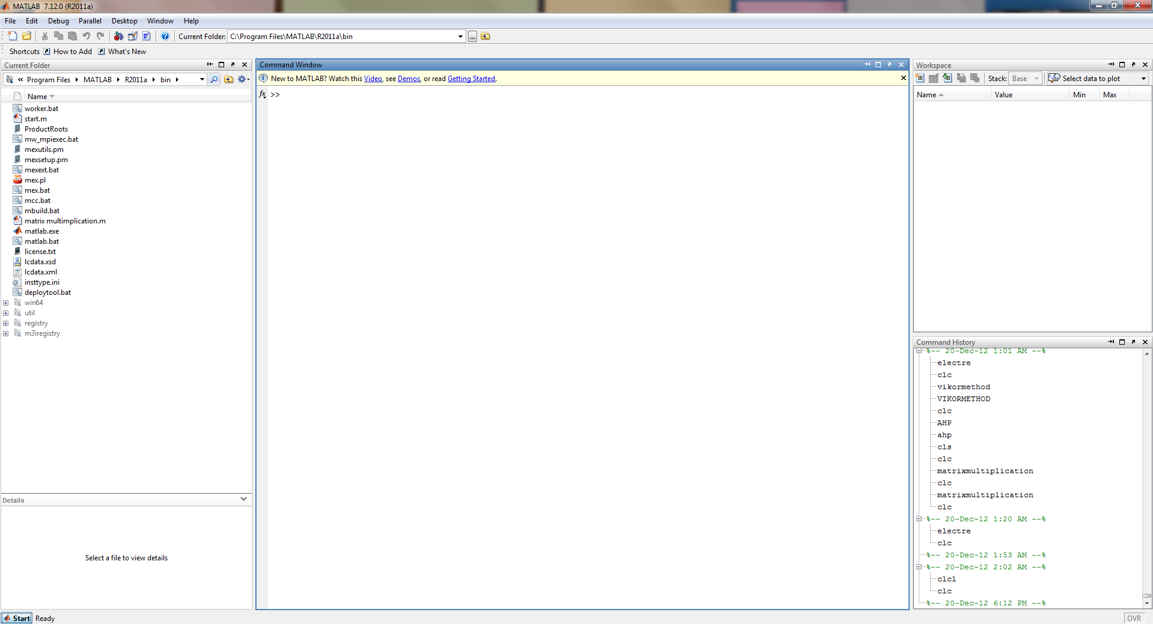The height and width of the screenshot is (624, 1153).
Task: Collapse the Details panel chevron
Action: [x=243, y=499]
